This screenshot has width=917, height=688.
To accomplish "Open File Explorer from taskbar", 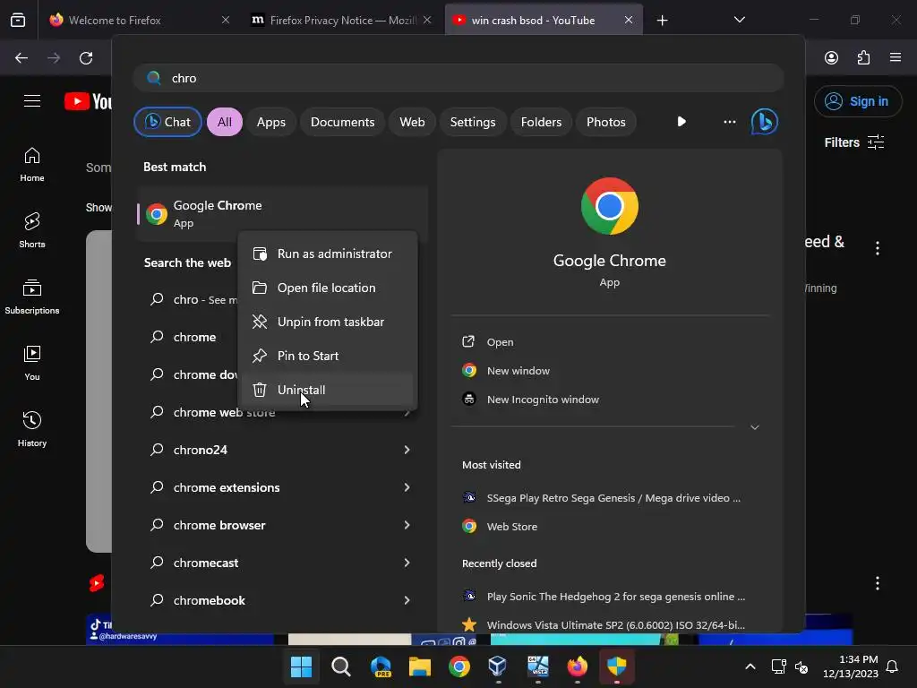I will 420,666.
